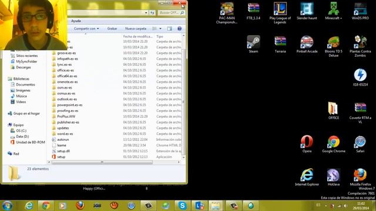The height and width of the screenshot is (211, 376).
Task: Click the Fecha de modificación column header
Action: point(138,36)
